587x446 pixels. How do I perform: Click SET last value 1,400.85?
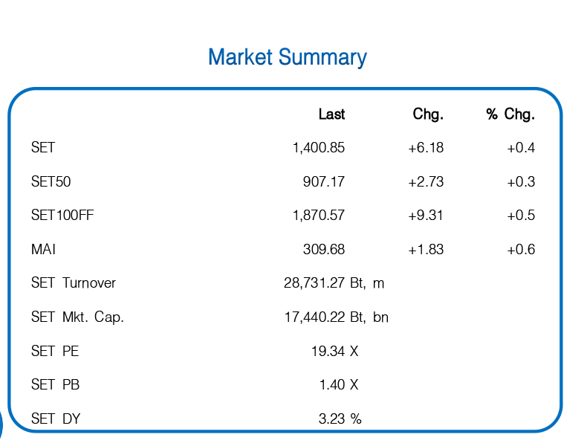(x=319, y=148)
